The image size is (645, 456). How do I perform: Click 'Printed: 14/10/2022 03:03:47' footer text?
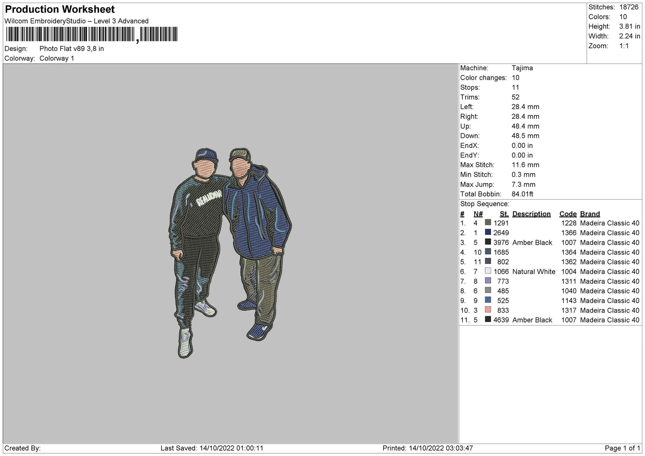428,448
